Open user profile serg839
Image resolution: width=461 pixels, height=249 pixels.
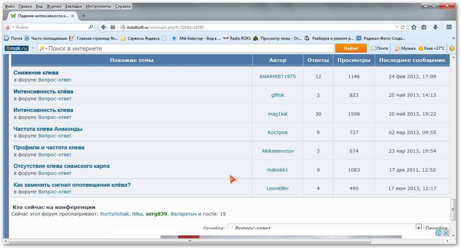pos(156,214)
